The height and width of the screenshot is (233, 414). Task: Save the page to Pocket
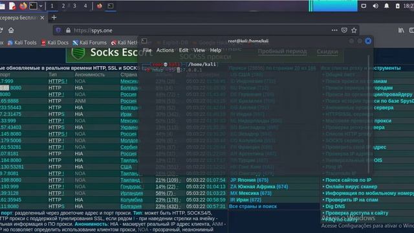pos(344,30)
